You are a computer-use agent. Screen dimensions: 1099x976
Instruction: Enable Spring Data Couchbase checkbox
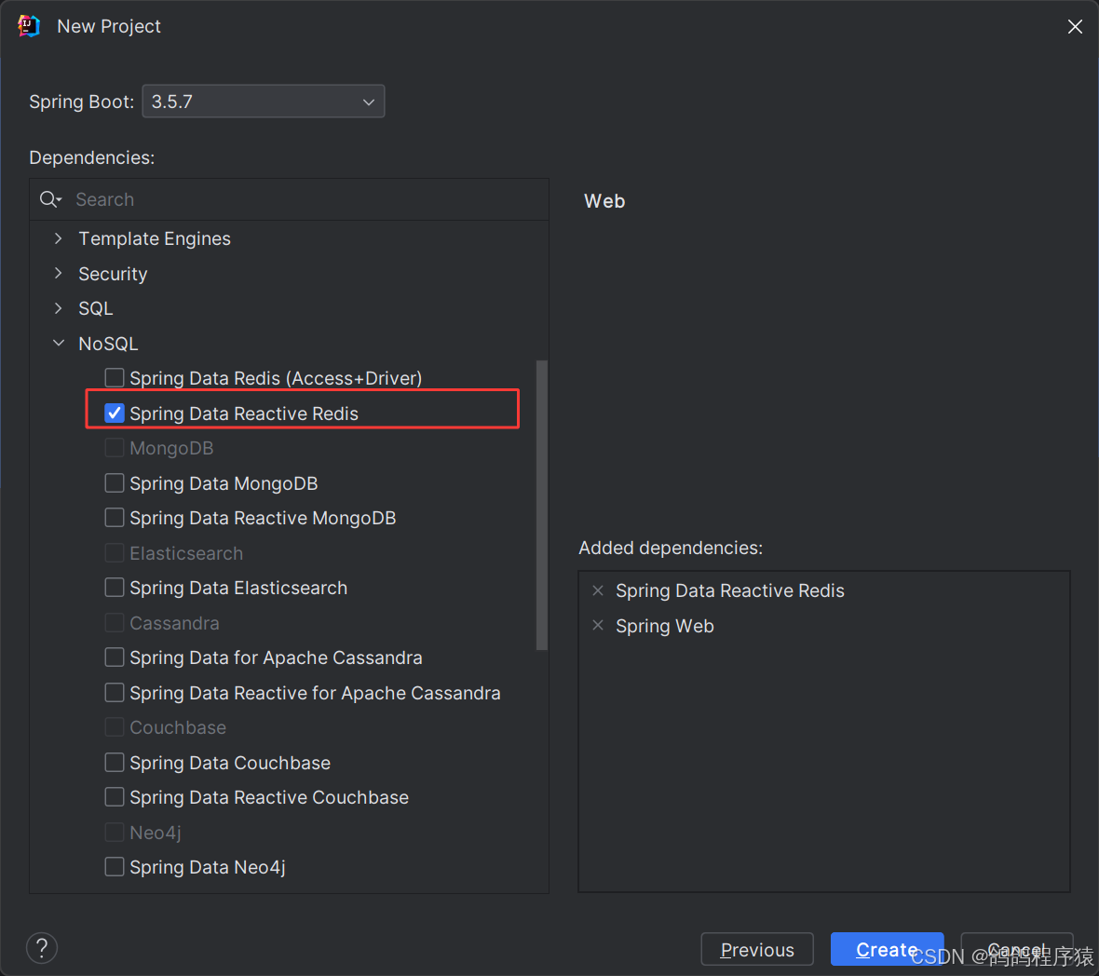click(x=115, y=763)
